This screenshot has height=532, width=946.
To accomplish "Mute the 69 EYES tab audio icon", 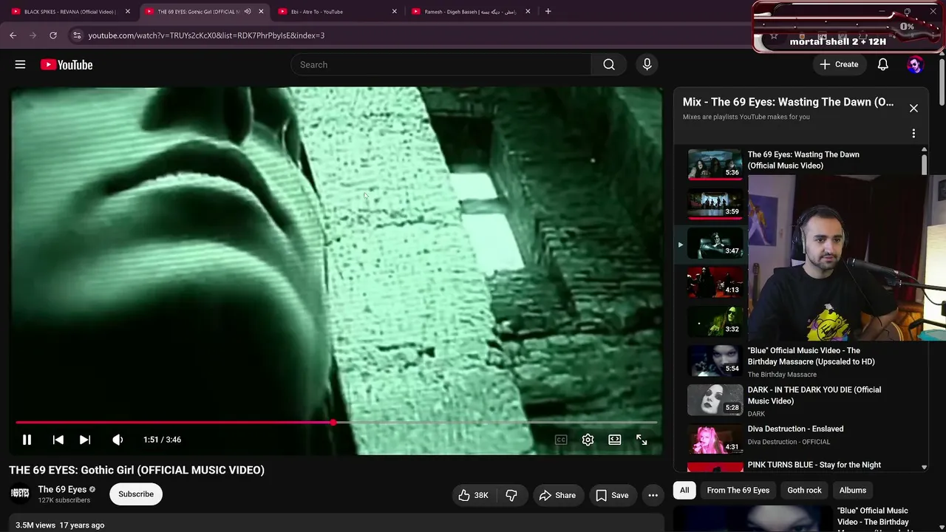I will (248, 11).
